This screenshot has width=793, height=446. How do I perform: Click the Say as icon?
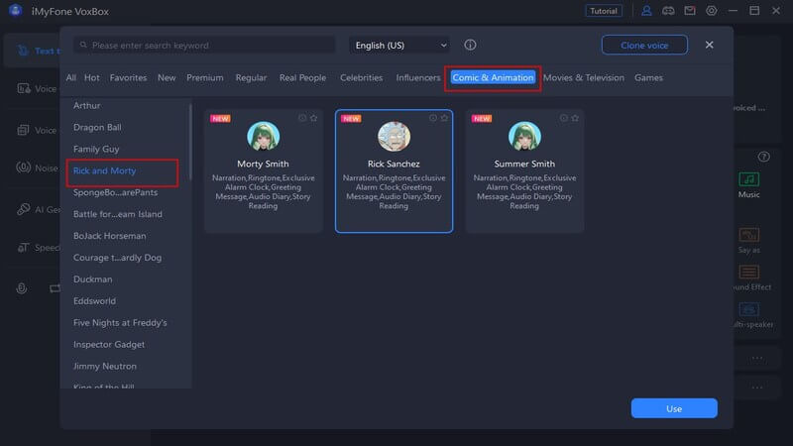point(749,235)
